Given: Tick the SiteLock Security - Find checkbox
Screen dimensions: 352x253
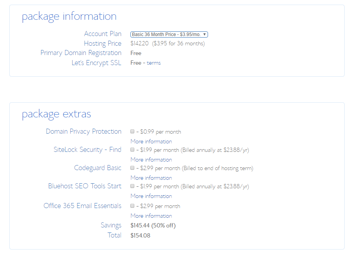Looking at the screenshot, I should (x=132, y=150).
